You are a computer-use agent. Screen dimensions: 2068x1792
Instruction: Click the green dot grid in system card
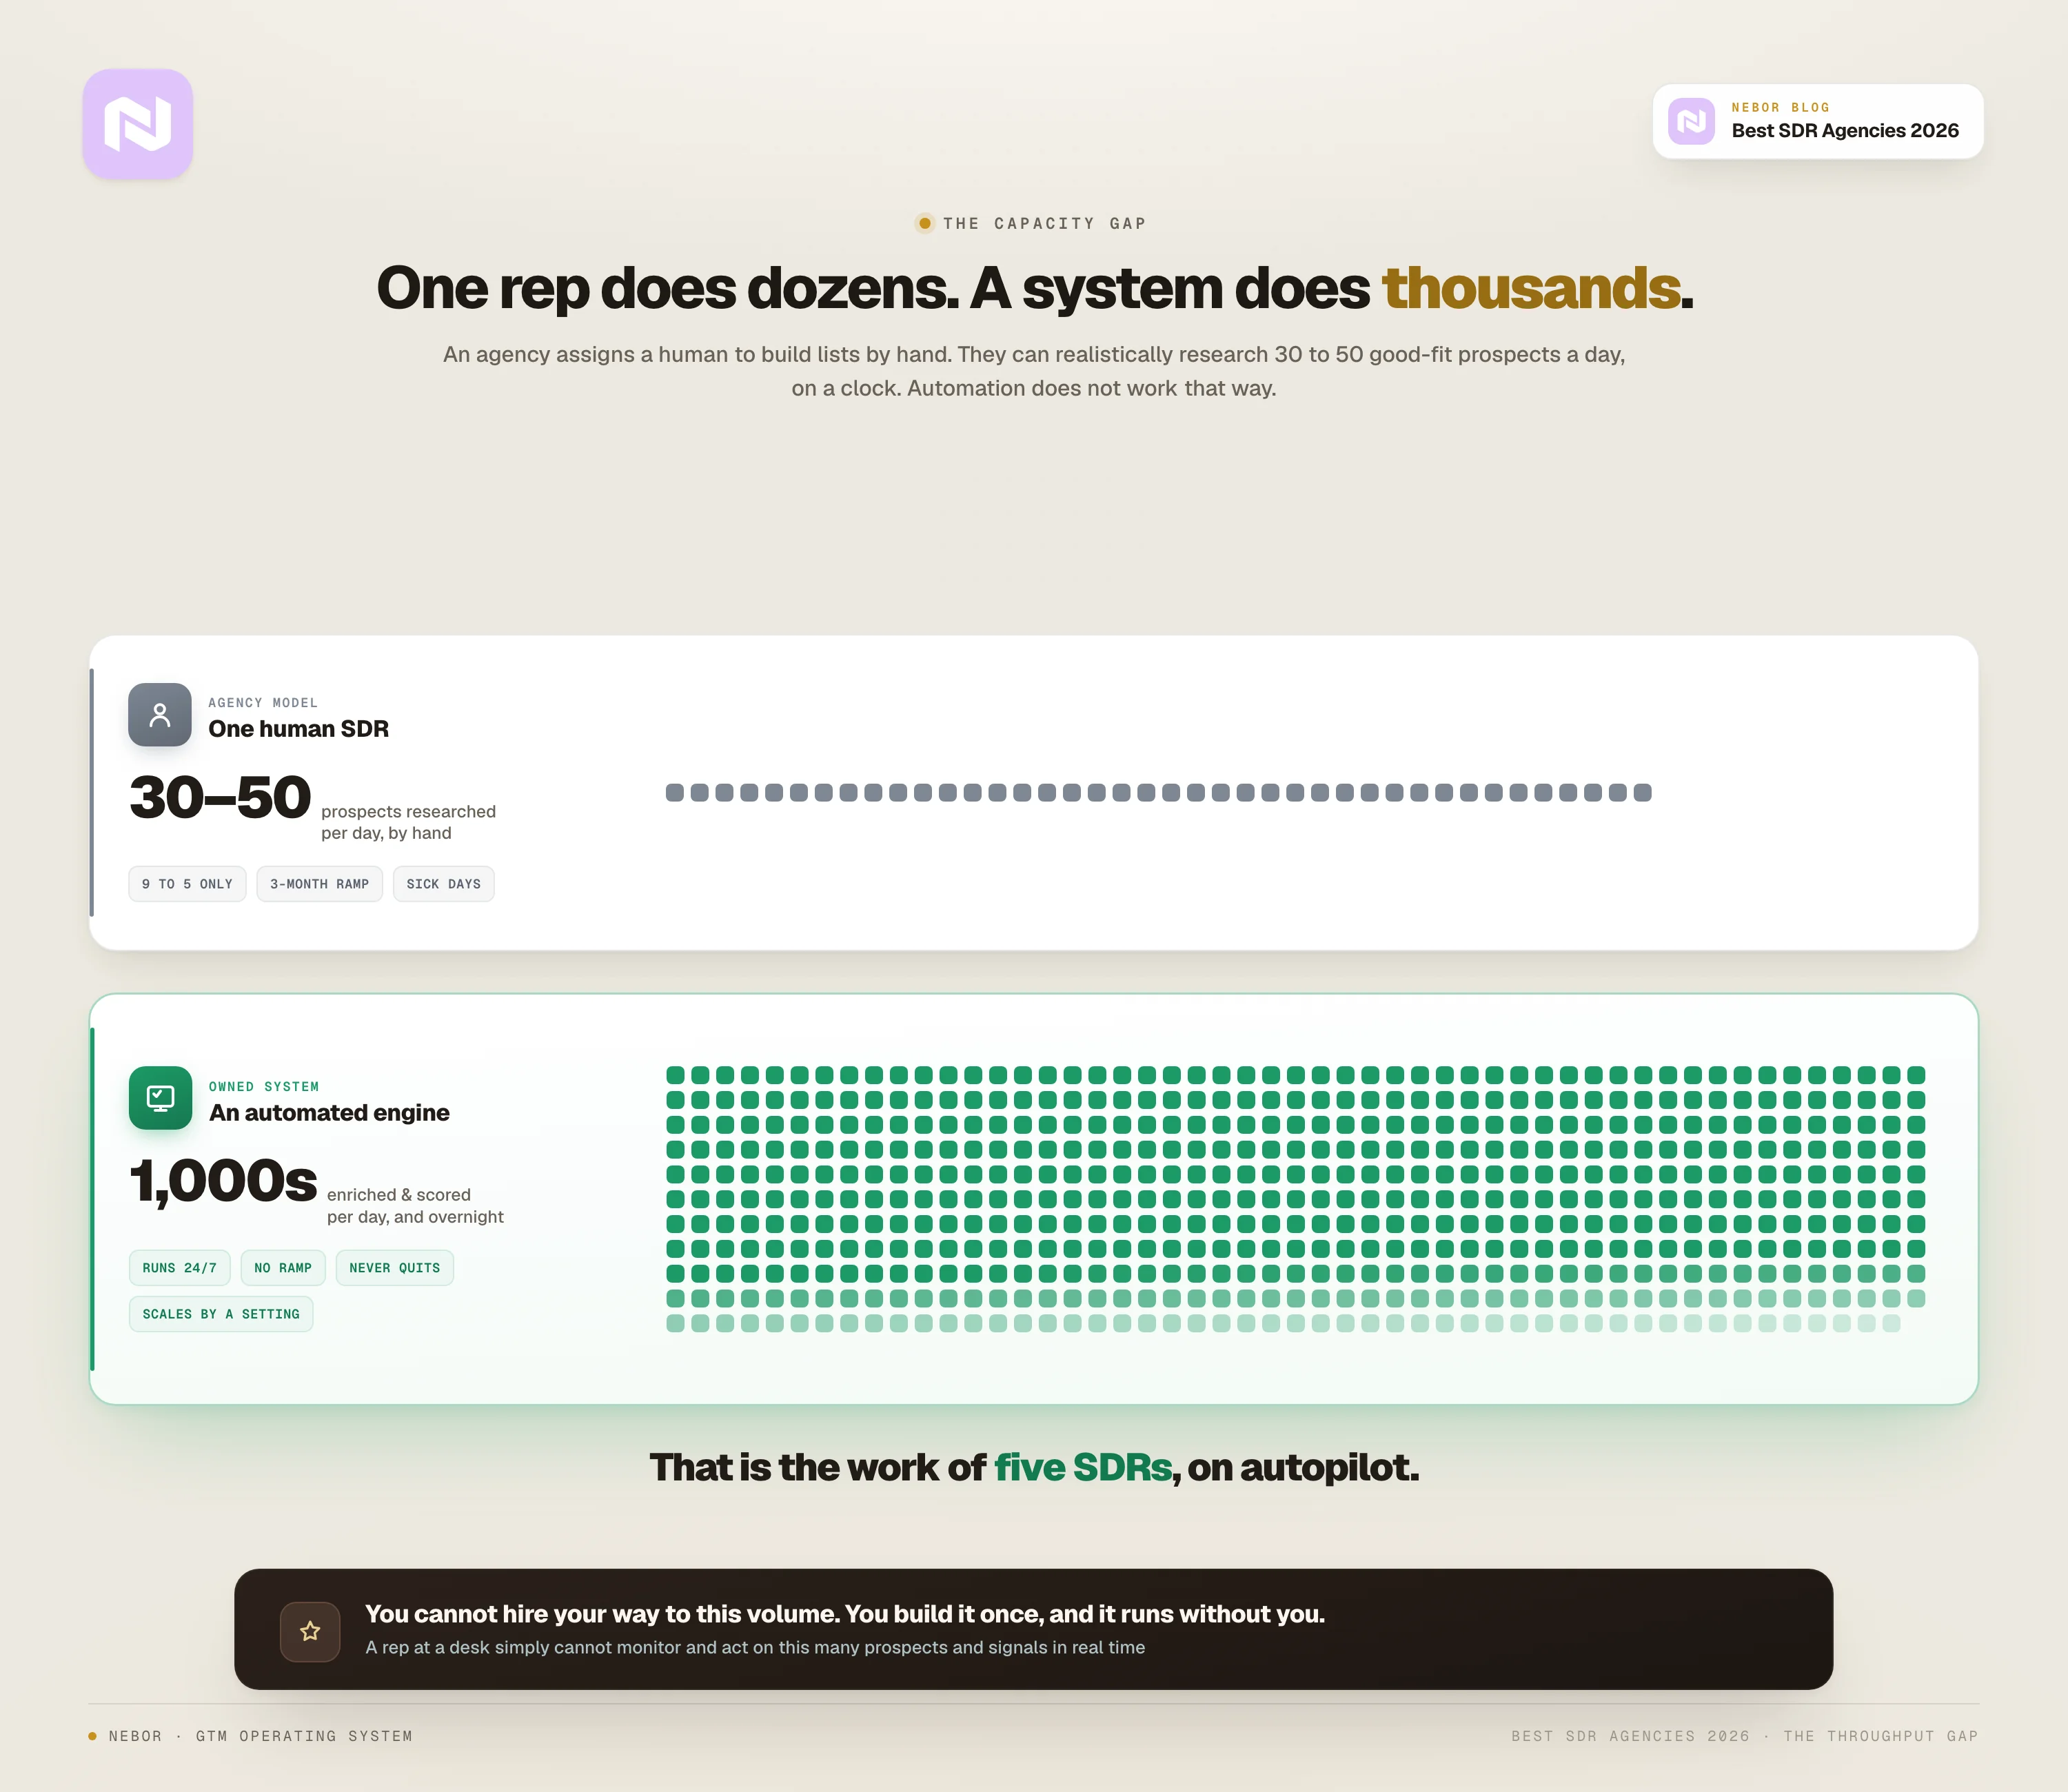(x=1295, y=1199)
